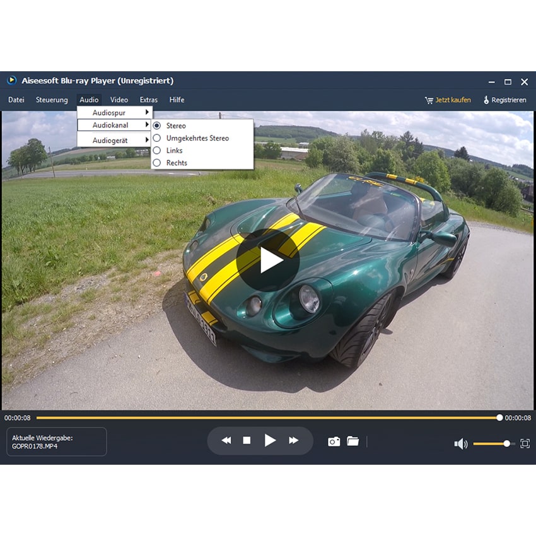536x536 pixels.
Task: Toggle fullscreen mode icon
Action: (x=525, y=444)
